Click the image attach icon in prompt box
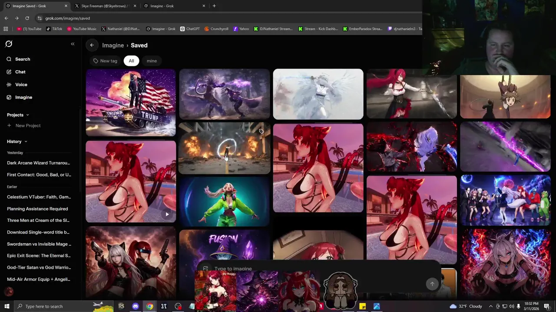Screen dimensions: 556x312 coord(205,269)
